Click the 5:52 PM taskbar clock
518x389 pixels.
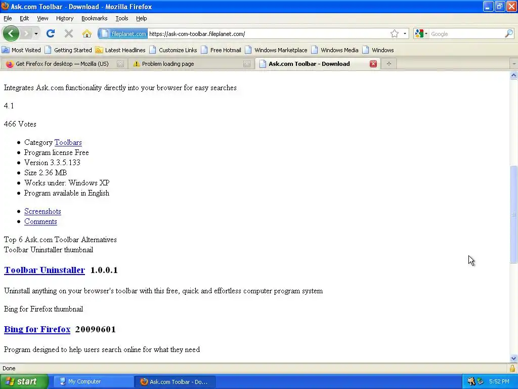[499, 381]
